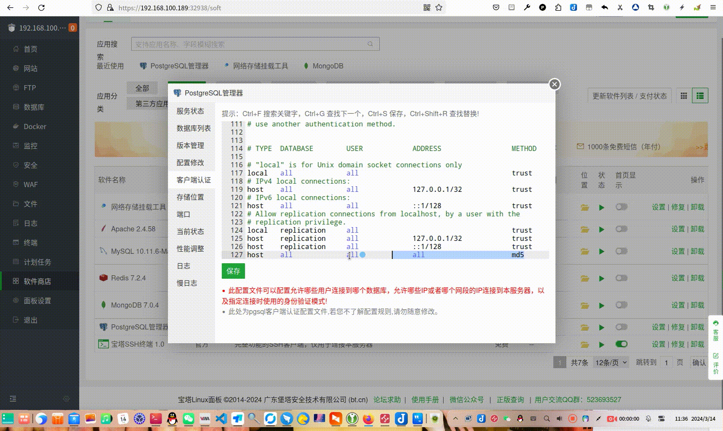The image size is (723, 431).
Task: Open folder location for Redis 7.2.4 row
Action: (585, 278)
